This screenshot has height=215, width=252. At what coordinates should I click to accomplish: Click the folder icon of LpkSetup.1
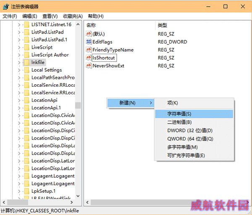(27, 191)
